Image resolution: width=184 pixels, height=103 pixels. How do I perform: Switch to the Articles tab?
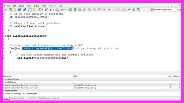click(22, 98)
